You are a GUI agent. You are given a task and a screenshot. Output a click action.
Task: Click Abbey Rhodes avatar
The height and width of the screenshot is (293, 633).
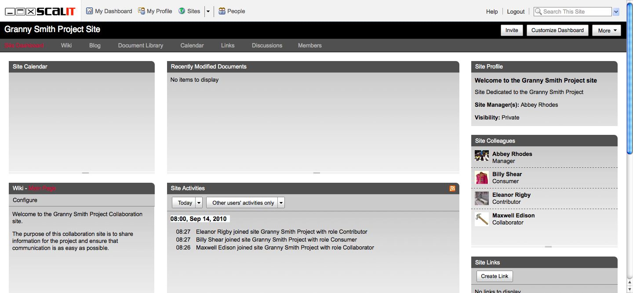482,156
